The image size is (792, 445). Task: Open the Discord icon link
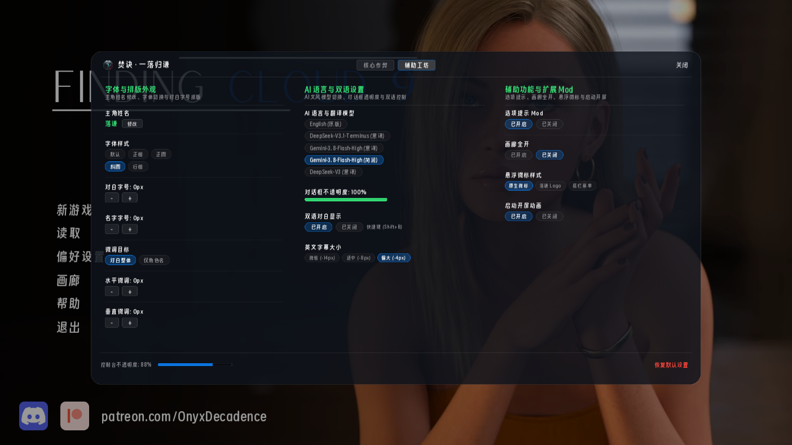click(33, 416)
